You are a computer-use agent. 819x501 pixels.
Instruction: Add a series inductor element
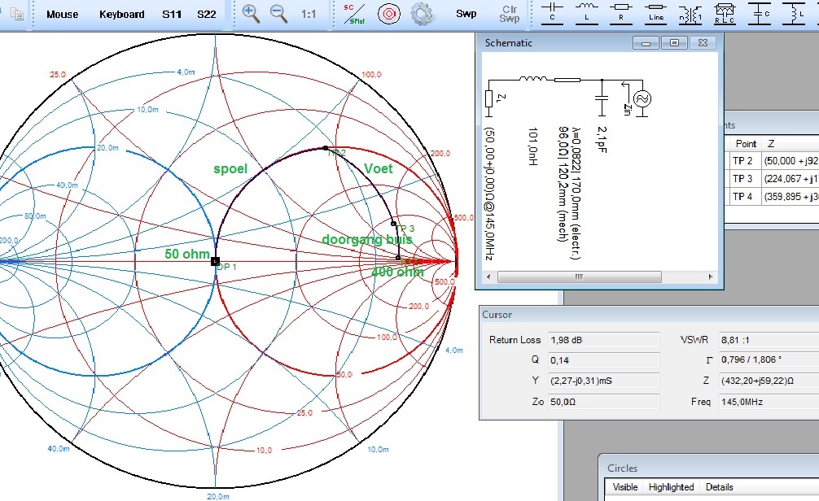(586, 12)
